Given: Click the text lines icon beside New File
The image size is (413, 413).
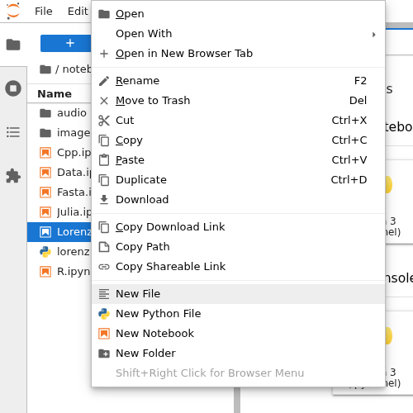Looking at the screenshot, I should [x=104, y=294].
